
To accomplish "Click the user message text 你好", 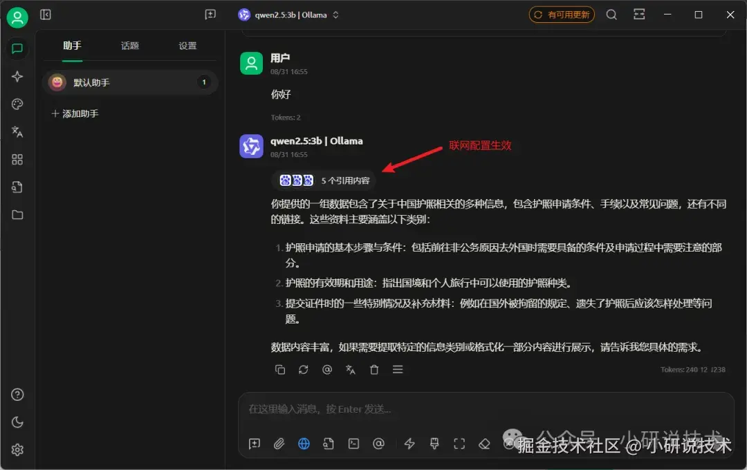I will point(281,94).
